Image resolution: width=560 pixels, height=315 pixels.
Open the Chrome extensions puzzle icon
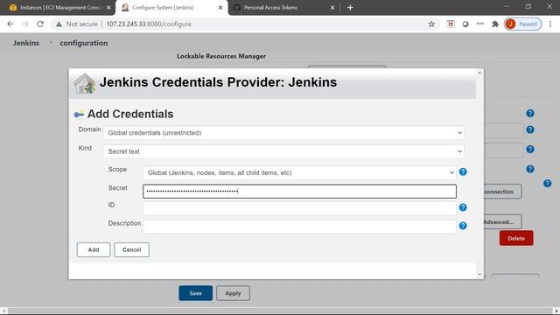495,24
